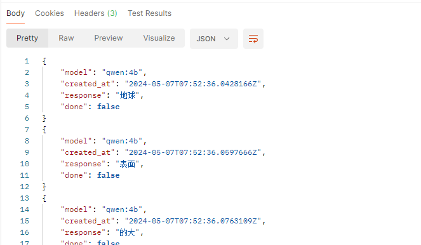421x245 pixels.
Task: Toggle the line wrap icon
Action: pyautogui.click(x=253, y=39)
